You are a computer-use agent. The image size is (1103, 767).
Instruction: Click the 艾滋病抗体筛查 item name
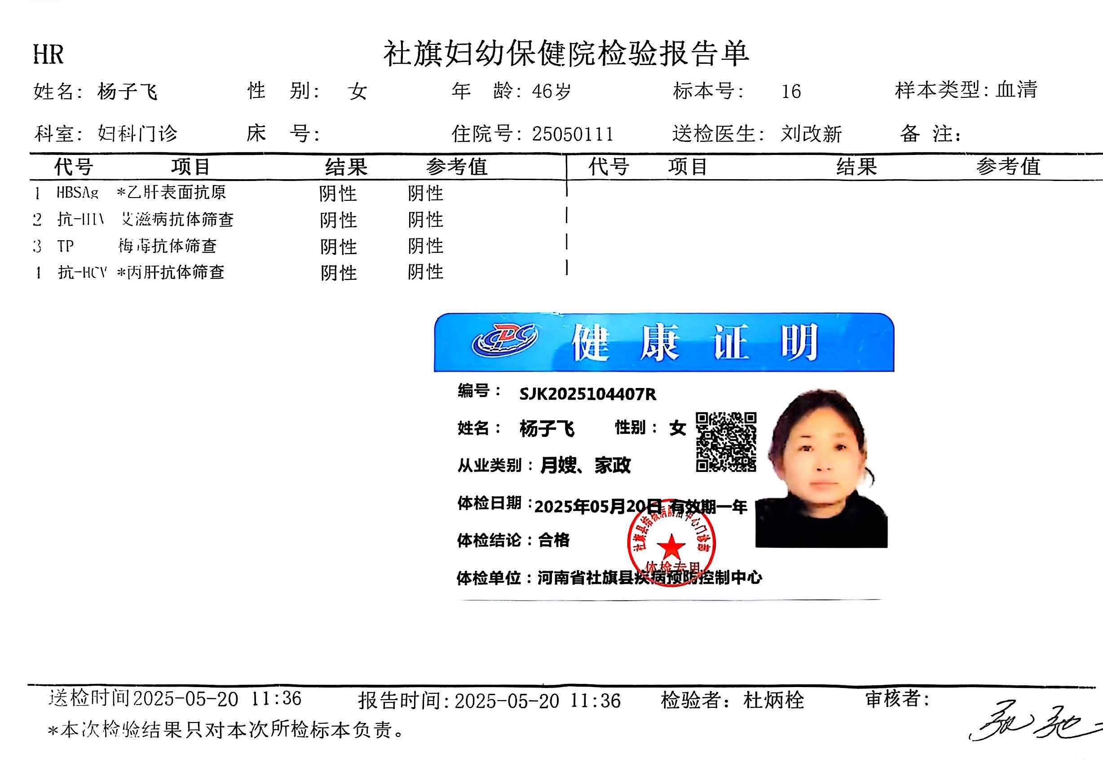click(177, 220)
